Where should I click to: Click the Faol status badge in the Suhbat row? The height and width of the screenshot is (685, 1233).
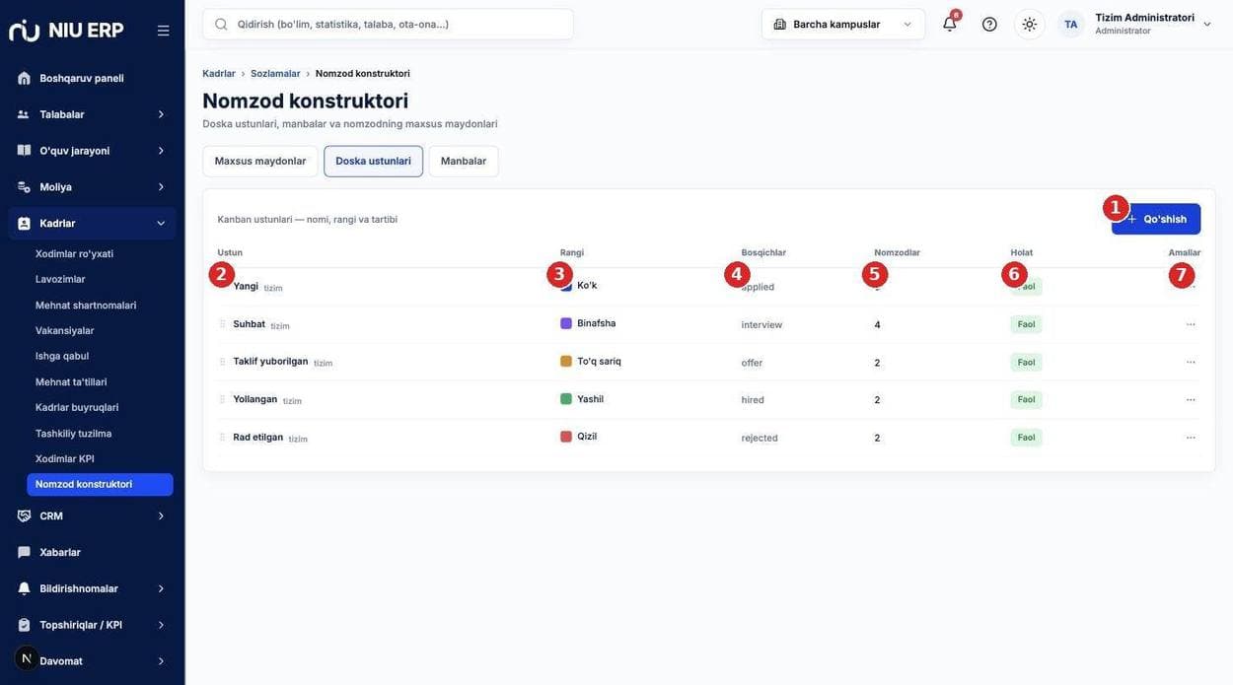pyautogui.click(x=1026, y=324)
